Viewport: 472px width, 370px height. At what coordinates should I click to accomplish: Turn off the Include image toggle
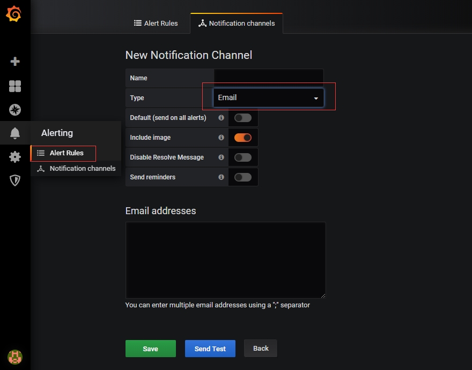[x=243, y=138]
